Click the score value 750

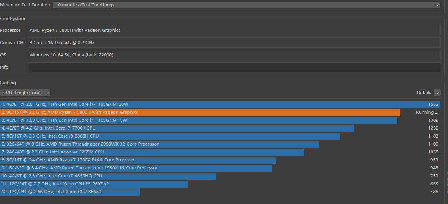click(434, 176)
